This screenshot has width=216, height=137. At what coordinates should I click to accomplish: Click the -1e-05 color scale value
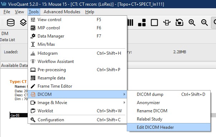click(x=15, y=116)
